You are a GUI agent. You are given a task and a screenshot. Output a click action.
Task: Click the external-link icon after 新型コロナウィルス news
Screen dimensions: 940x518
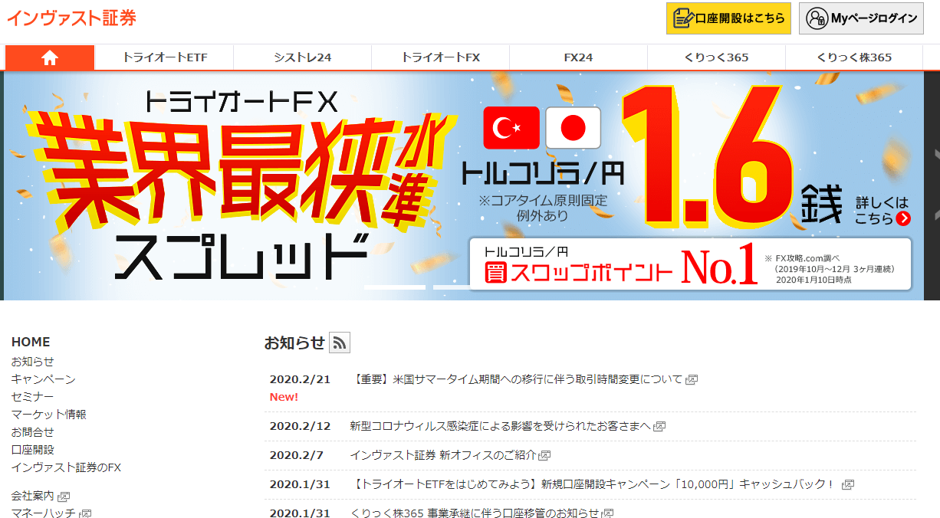pos(659,426)
